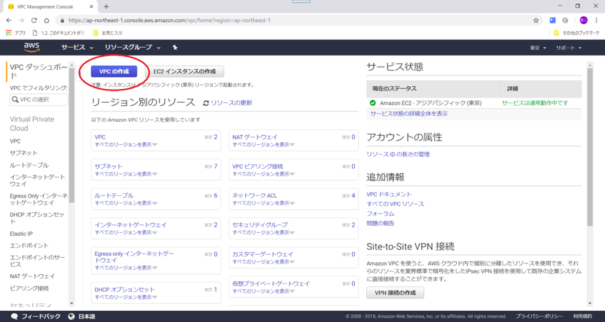The width and height of the screenshot is (605, 322).
Task: Select サブネット in the left sidebar
Action: pyautogui.click(x=24, y=153)
